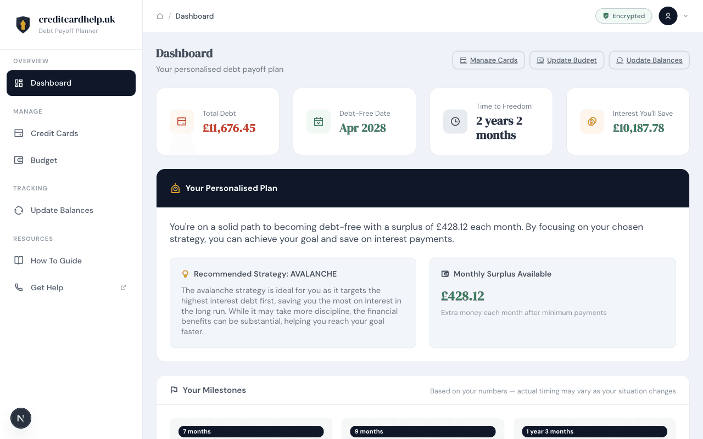Click the megaphone icon in Your Personalised Plan header
Screen dimensions: 703x439
[175, 188]
